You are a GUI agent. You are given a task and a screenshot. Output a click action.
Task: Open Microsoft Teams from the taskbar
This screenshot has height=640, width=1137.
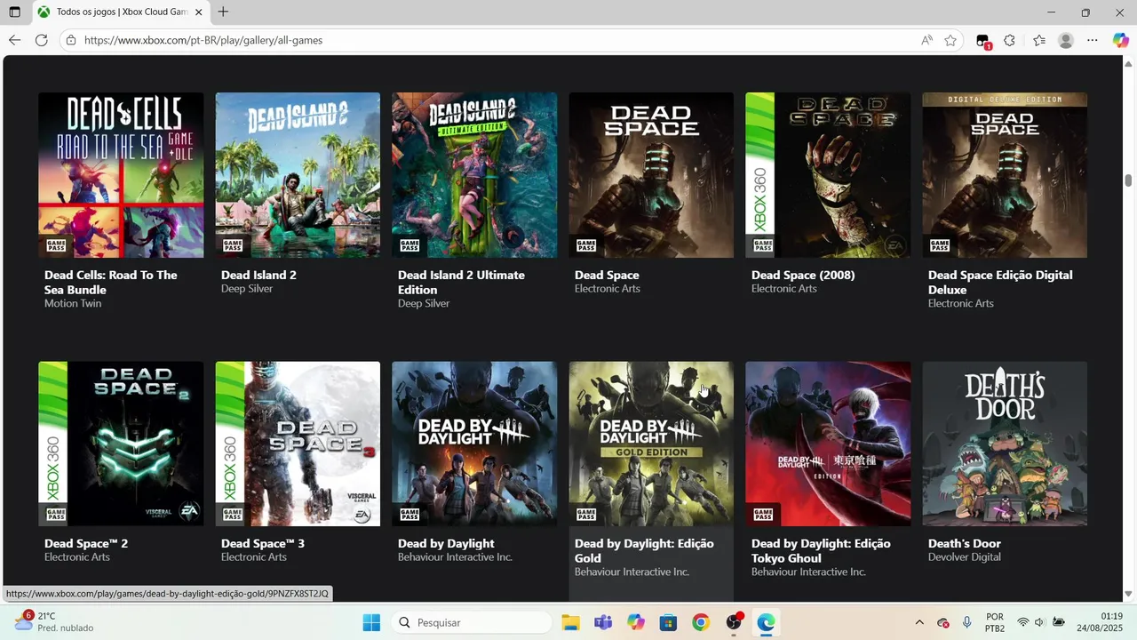tap(603, 622)
